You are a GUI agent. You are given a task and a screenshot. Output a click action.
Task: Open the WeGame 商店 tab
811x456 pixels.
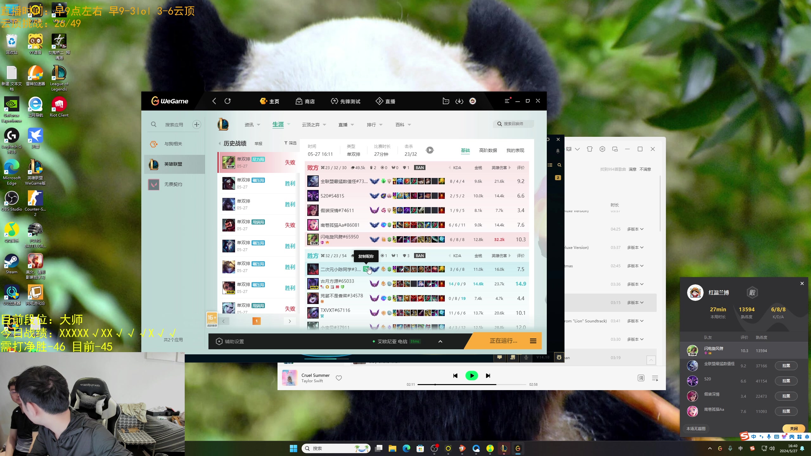305,101
